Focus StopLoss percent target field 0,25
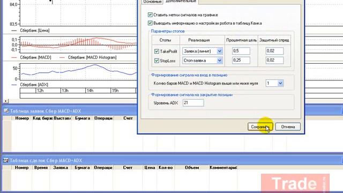343x193 pixels. point(241,61)
